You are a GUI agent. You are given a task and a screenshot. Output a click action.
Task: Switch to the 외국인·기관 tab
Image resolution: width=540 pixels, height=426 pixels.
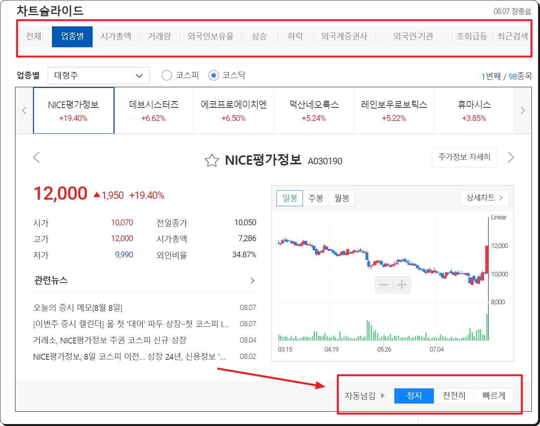413,36
